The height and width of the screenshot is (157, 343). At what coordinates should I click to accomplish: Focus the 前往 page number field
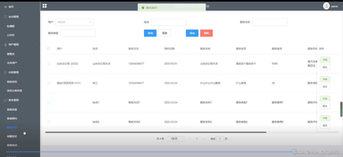[x=220, y=139]
